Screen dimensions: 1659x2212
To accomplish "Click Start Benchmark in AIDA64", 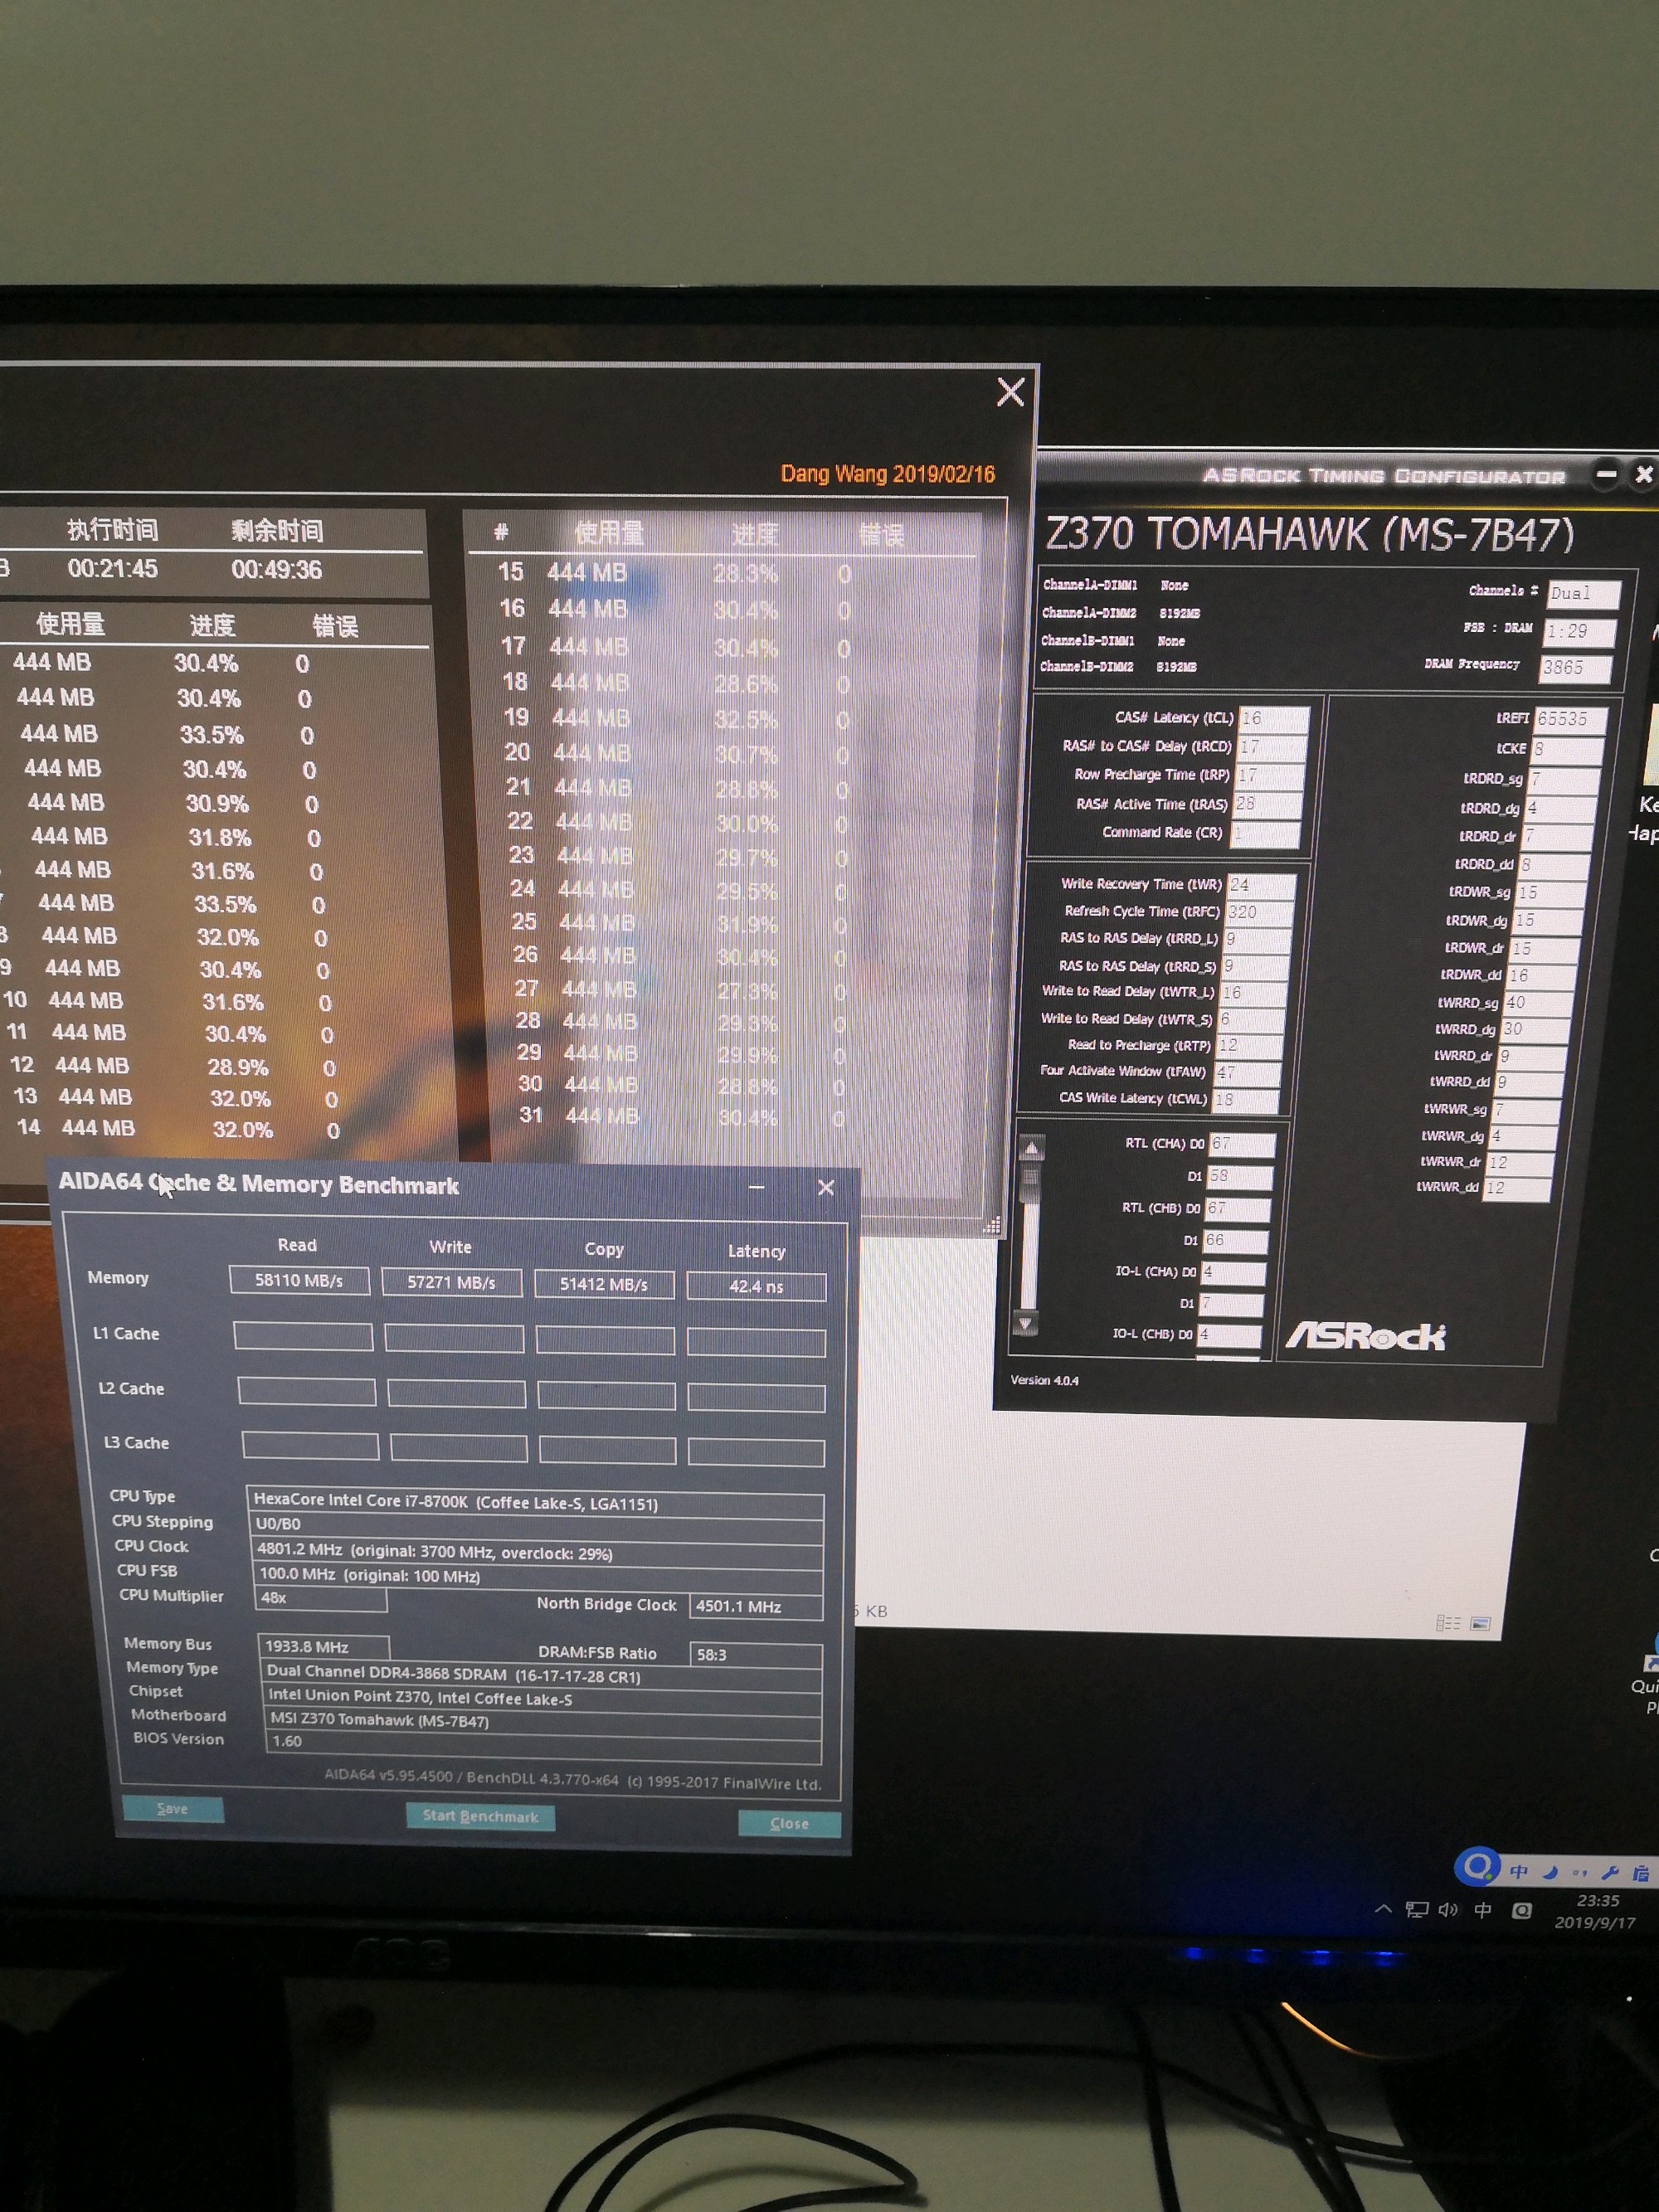I will (x=480, y=1816).
